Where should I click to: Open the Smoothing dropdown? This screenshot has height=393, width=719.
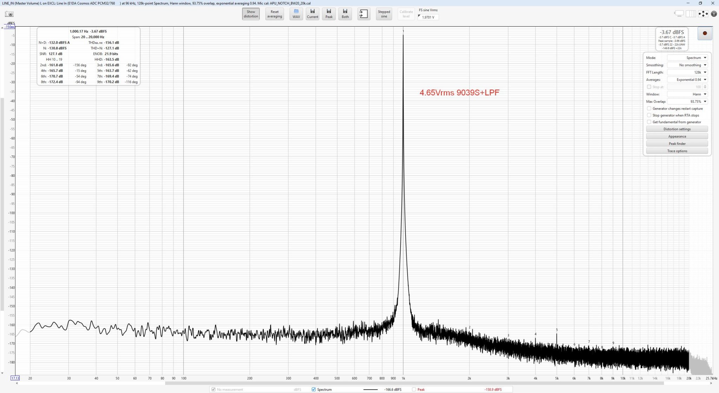click(x=687, y=65)
